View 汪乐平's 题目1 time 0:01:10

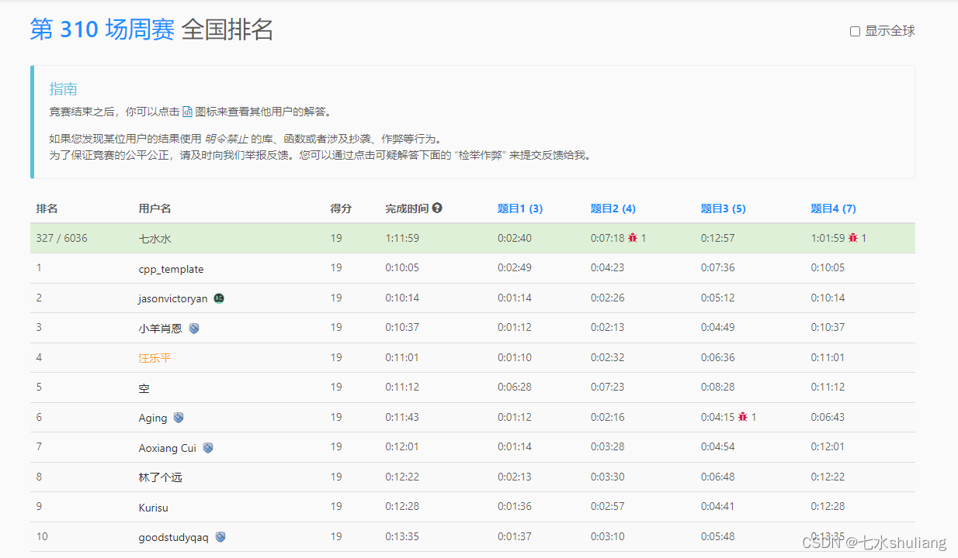tap(515, 357)
